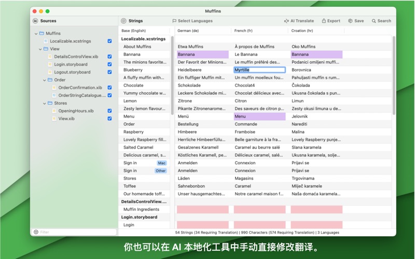Viewport: 415px width, 259px height.
Task: Select the purple French Menu cell
Action: (260, 117)
